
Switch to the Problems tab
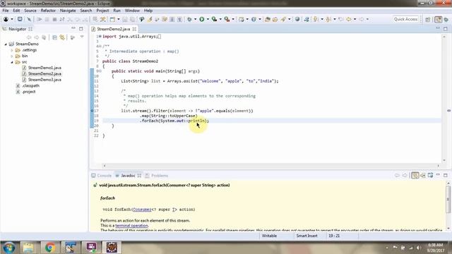[157, 176]
